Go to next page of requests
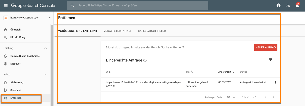This screenshot has width=305, height=106. pos(274,97)
